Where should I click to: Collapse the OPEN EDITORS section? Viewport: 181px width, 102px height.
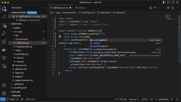point(10,12)
